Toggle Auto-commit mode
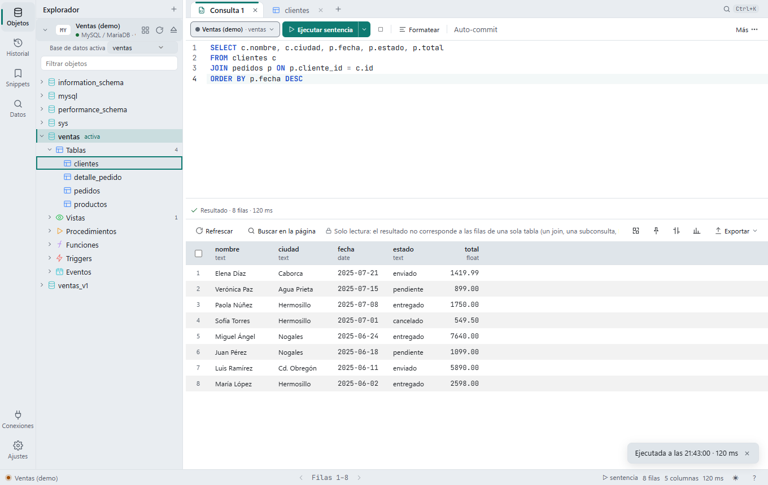 coord(475,29)
